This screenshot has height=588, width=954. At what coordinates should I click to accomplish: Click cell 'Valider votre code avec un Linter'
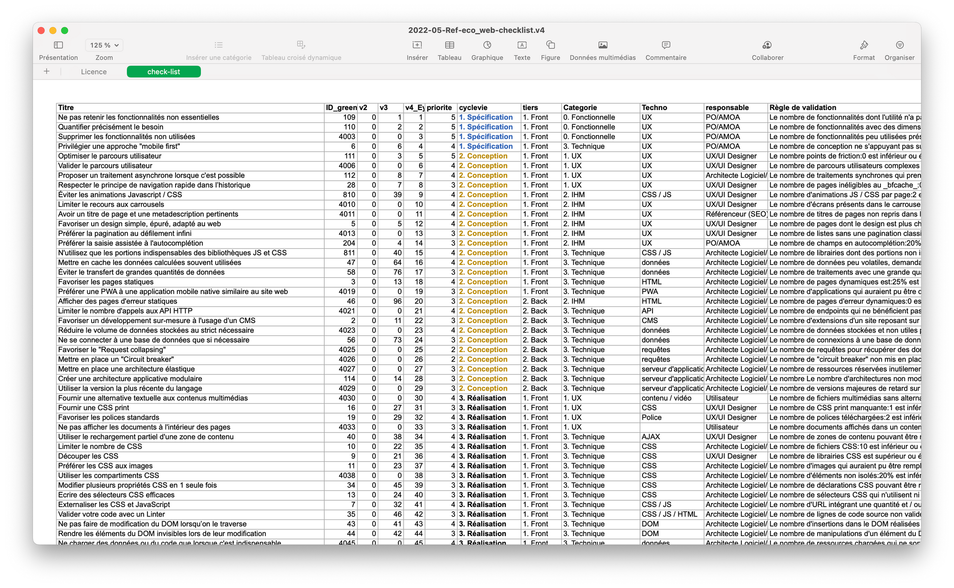(x=190, y=514)
